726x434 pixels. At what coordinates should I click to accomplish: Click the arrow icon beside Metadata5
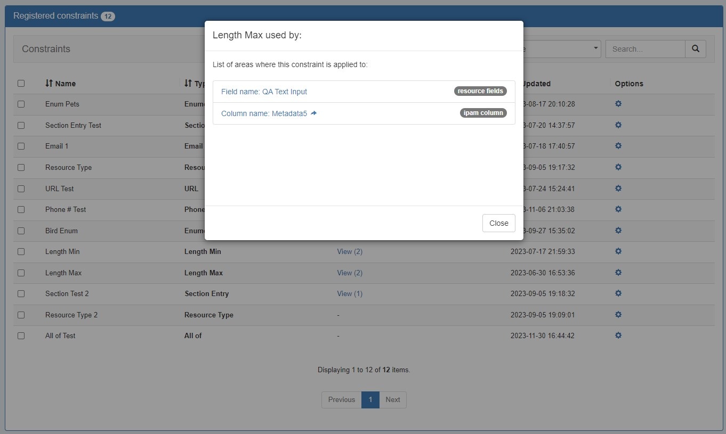[x=314, y=113]
